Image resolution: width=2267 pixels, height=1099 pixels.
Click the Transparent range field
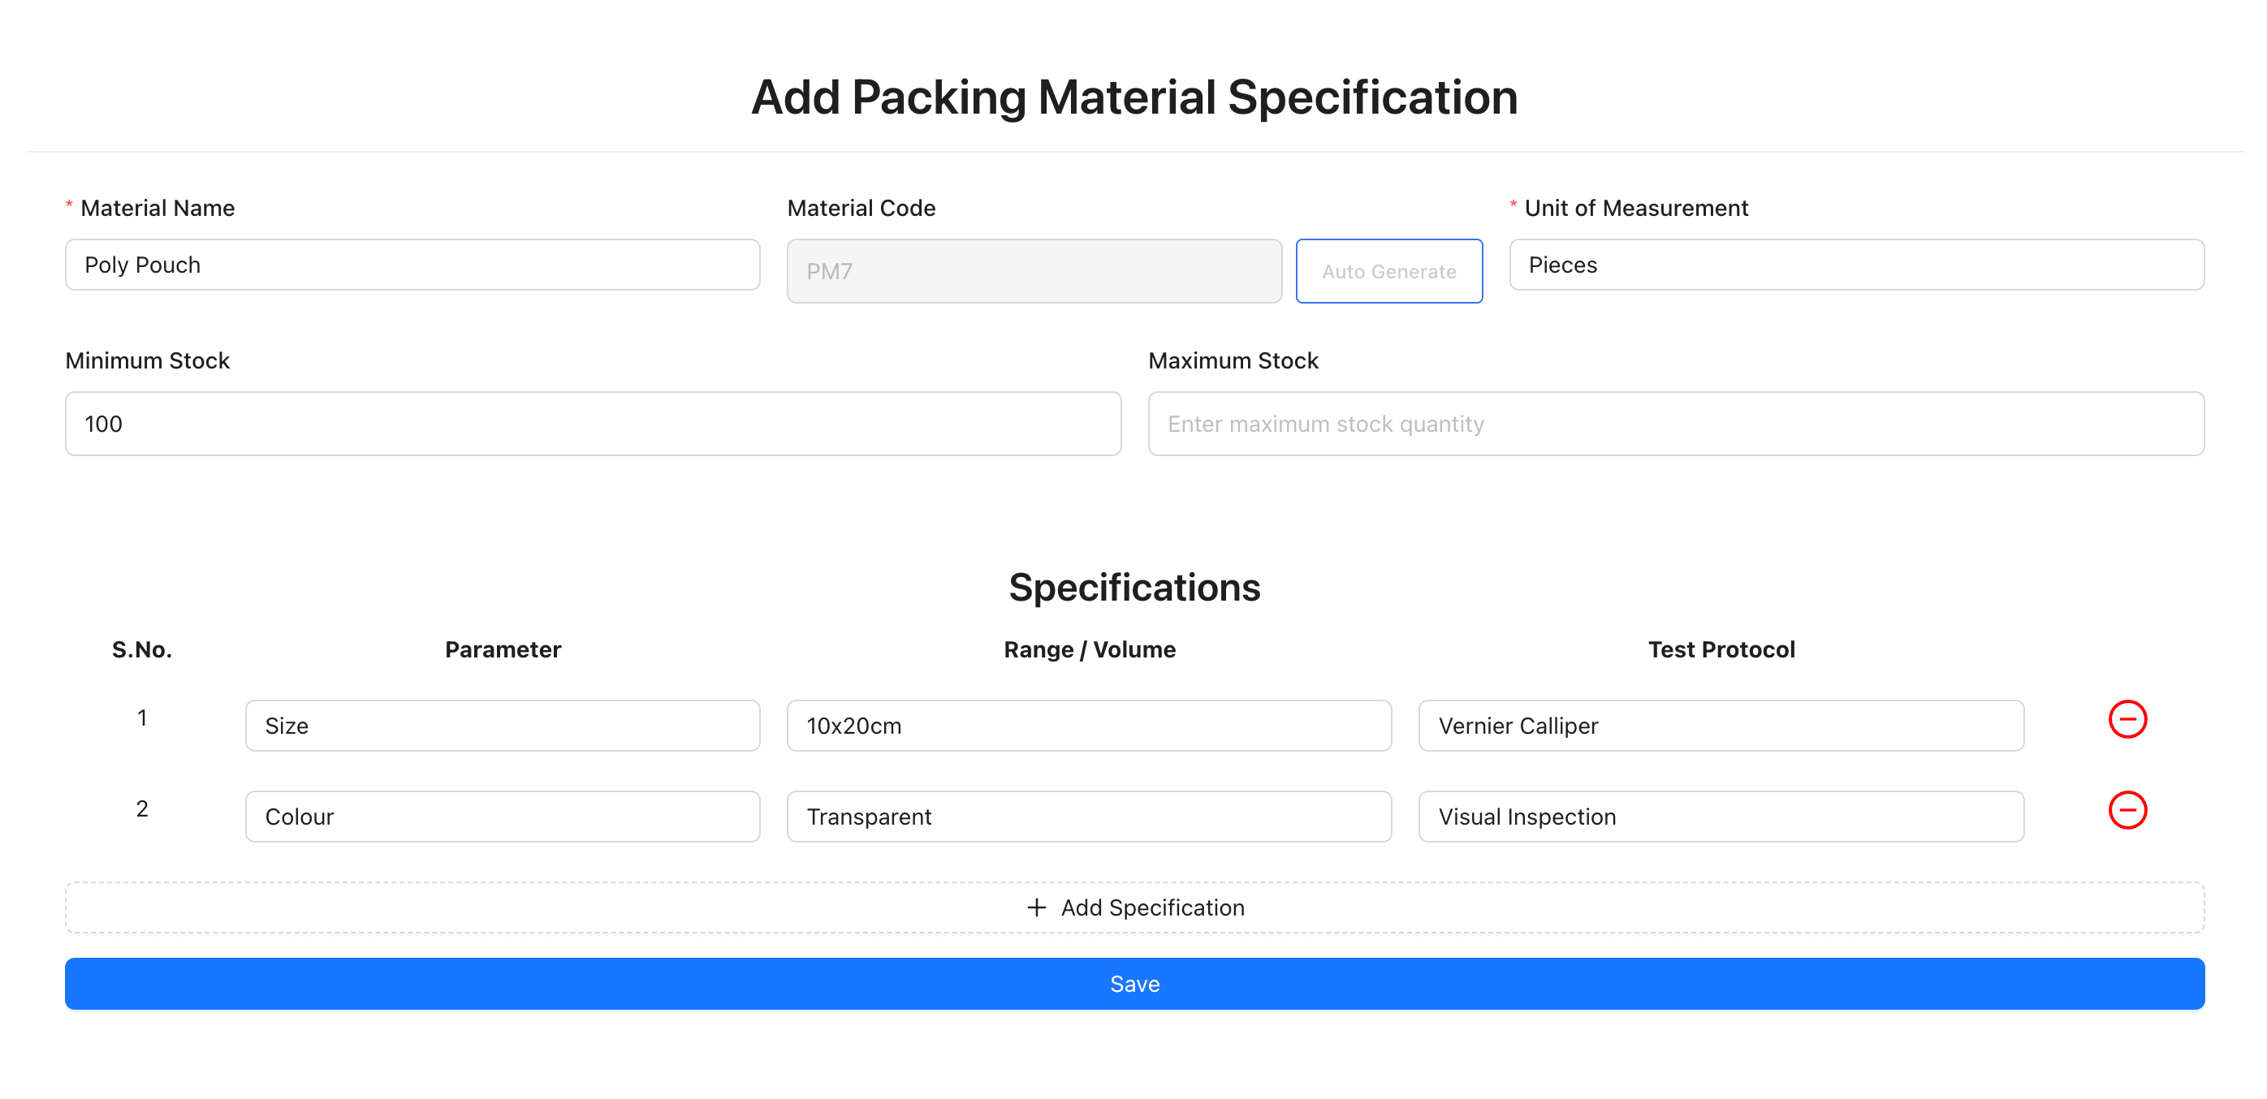1089,816
